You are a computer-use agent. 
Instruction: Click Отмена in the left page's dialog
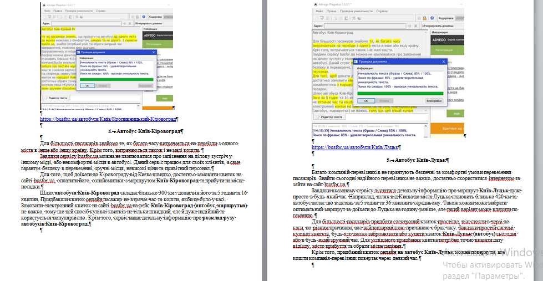click(103, 85)
